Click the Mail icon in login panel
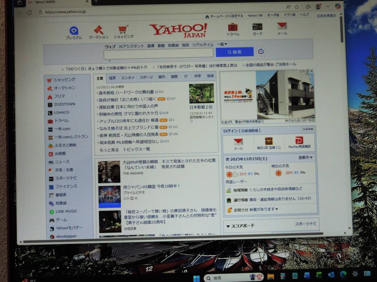This screenshot has height=282, width=377. [238, 142]
